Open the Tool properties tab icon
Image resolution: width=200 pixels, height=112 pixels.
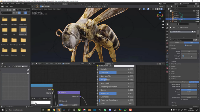tap(167, 28)
